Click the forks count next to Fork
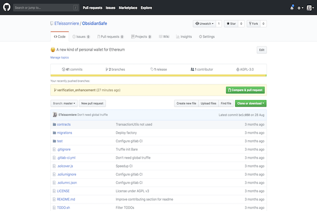This screenshot has width=317, height=211. [x=264, y=24]
